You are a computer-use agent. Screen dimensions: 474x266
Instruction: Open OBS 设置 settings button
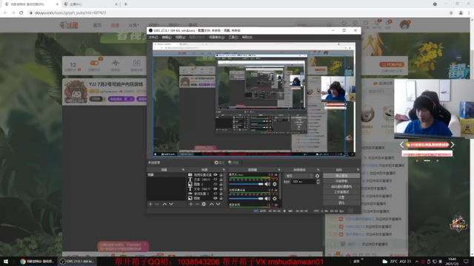tap(341, 197)
